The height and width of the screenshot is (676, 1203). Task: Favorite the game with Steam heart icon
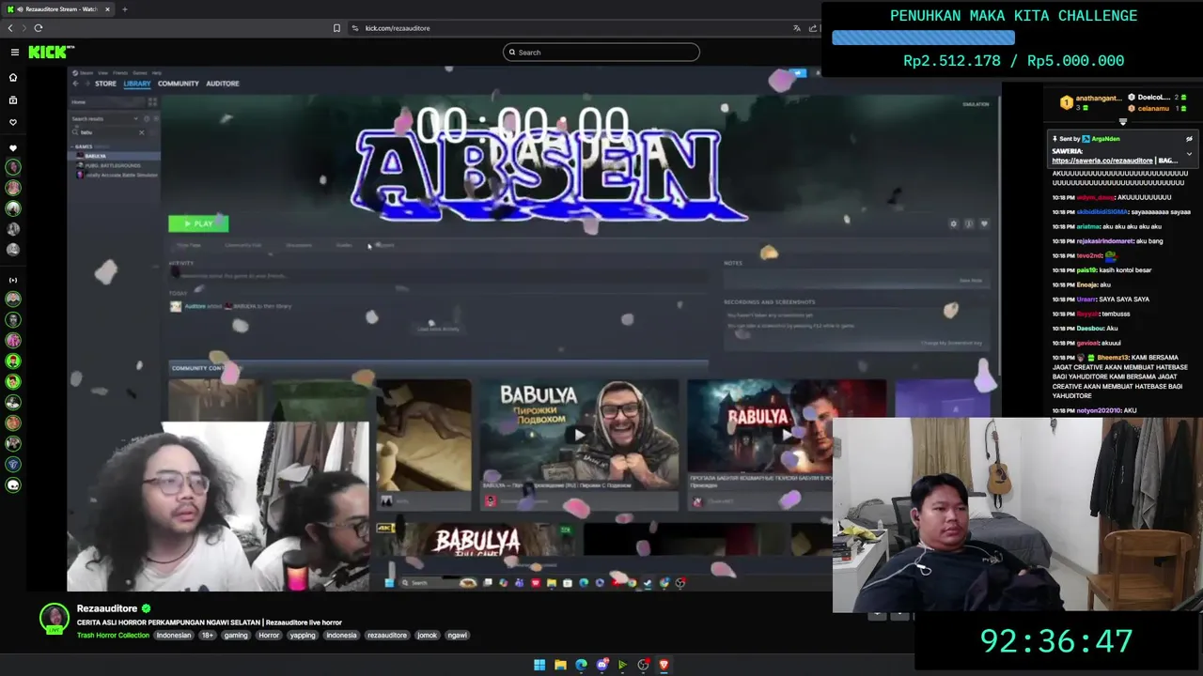click(984, 223)
